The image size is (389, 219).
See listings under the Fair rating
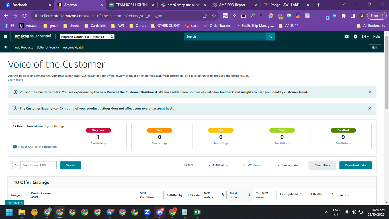coord(221,143)
